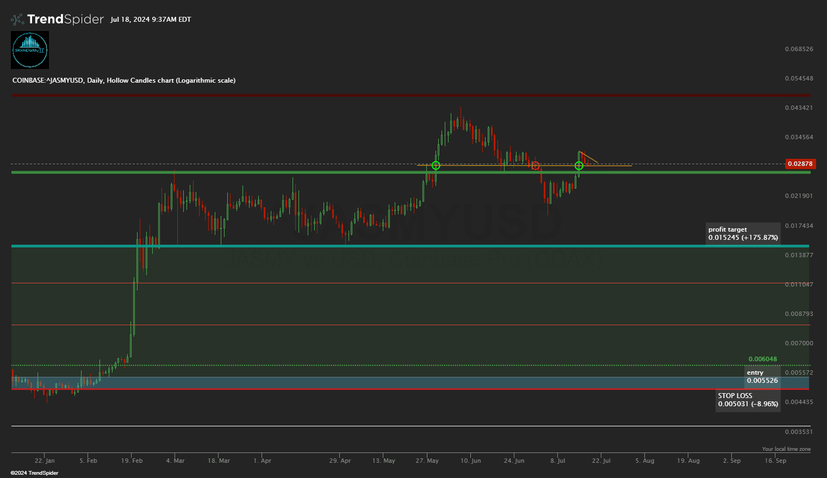Click the 0.068526 price axis label
Image resolution: width=827 pixels, height=478 pixels.
(799, 49)
